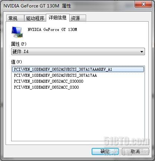The height and width of the screenshot is (161, 155).
Task: Confirm with the 确定 button
Action: click(x=105, y=151)
